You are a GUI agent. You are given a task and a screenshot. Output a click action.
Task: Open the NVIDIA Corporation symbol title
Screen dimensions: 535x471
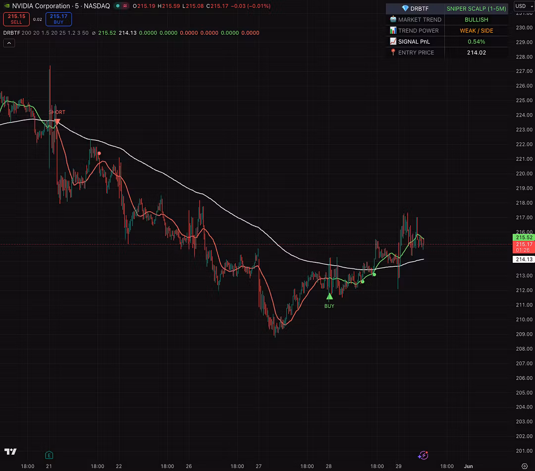coord(61,6)
